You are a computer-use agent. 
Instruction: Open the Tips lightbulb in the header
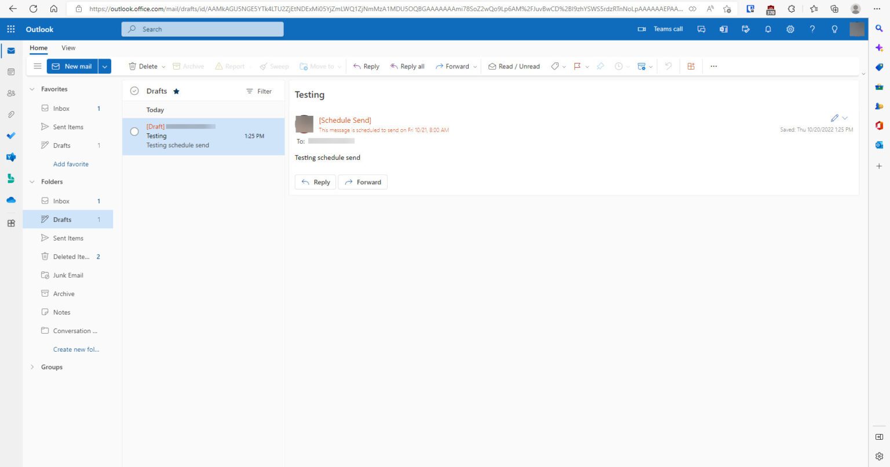[x=834, y=29]
